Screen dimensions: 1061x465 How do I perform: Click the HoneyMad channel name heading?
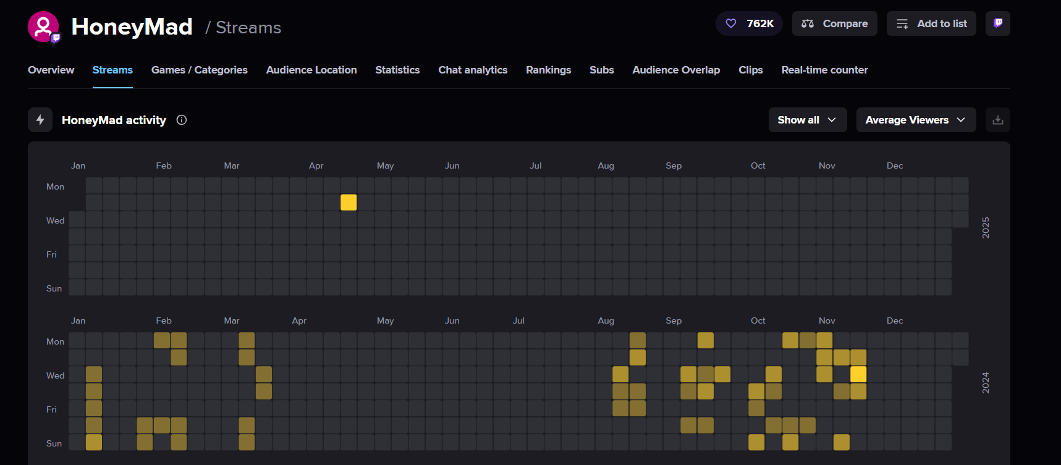132,27
